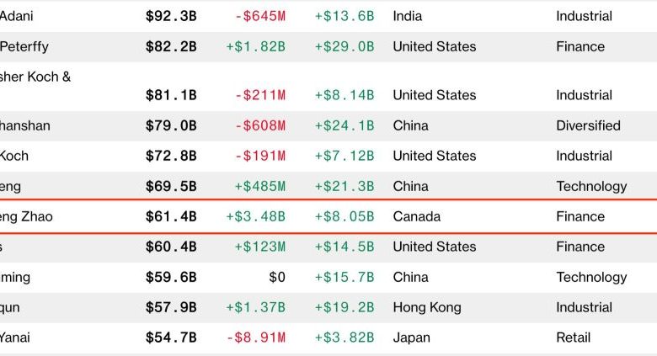Click the -$8.91M change value

pyautogui.click(x=256, y=337)
